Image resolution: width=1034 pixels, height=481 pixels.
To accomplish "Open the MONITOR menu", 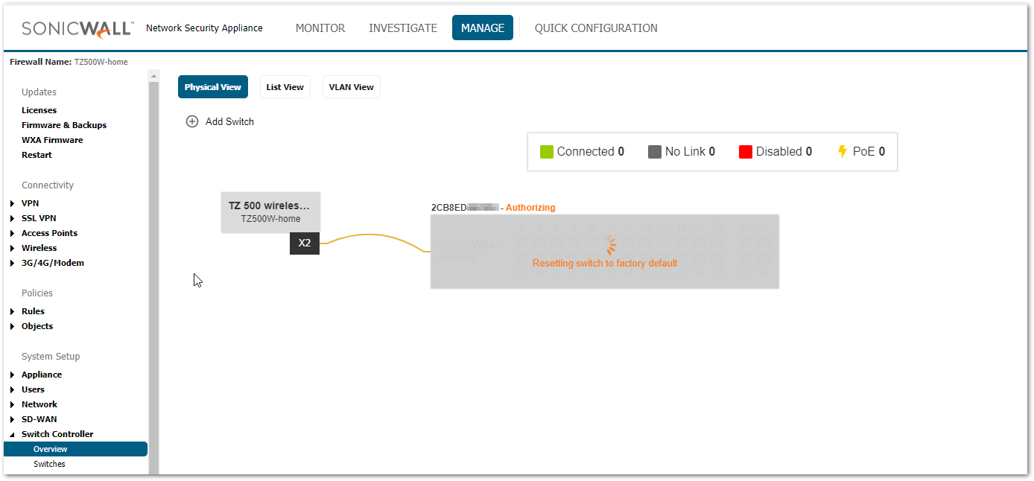I will pos(320,28).
